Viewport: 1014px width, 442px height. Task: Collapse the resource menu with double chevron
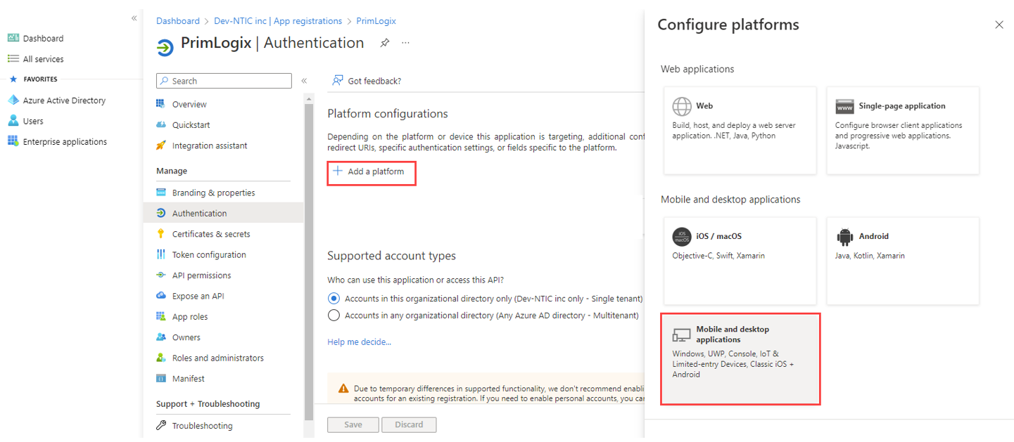click(304, 81)
